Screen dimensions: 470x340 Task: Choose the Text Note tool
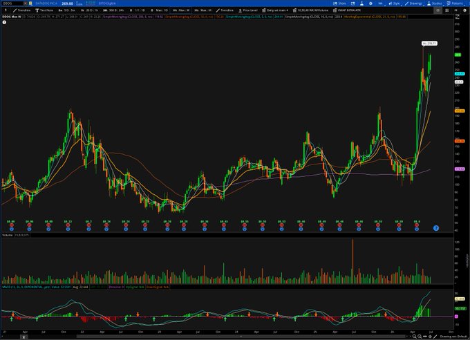pyautogui.click(x=44, y=10)
